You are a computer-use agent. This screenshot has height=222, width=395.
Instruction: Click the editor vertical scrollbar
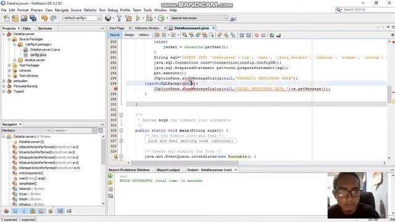pyautogui.click(x=389, y=94)
